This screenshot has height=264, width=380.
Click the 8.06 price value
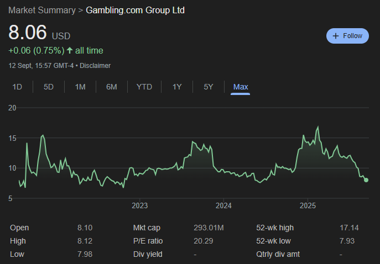[x=28, y=32]
